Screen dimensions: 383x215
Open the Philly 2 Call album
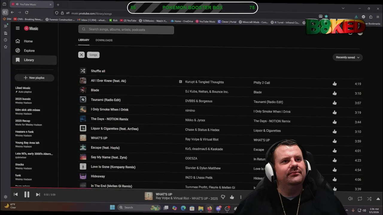click(262, 83)
